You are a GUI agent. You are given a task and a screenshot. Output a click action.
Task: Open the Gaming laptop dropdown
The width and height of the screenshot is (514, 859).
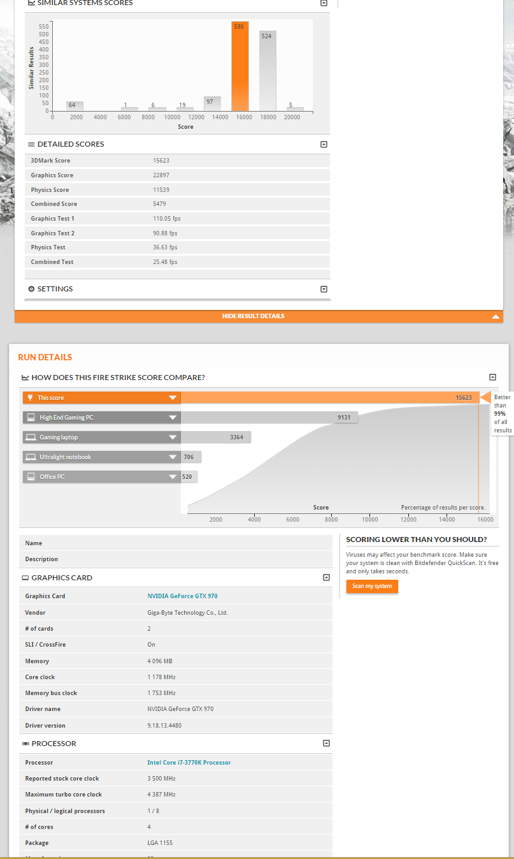click(x=173, y=437)
